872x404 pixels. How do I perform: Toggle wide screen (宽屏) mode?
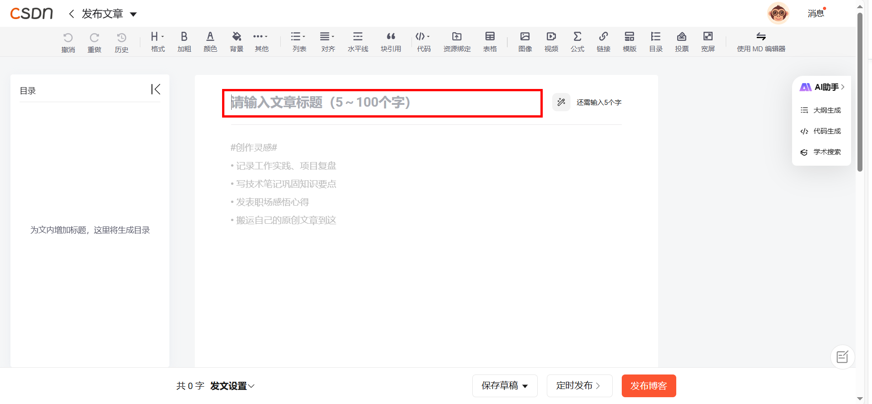point(708,37)
